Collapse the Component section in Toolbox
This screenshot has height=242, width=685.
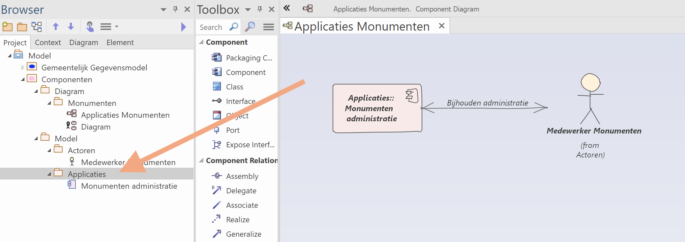(201, 42)
